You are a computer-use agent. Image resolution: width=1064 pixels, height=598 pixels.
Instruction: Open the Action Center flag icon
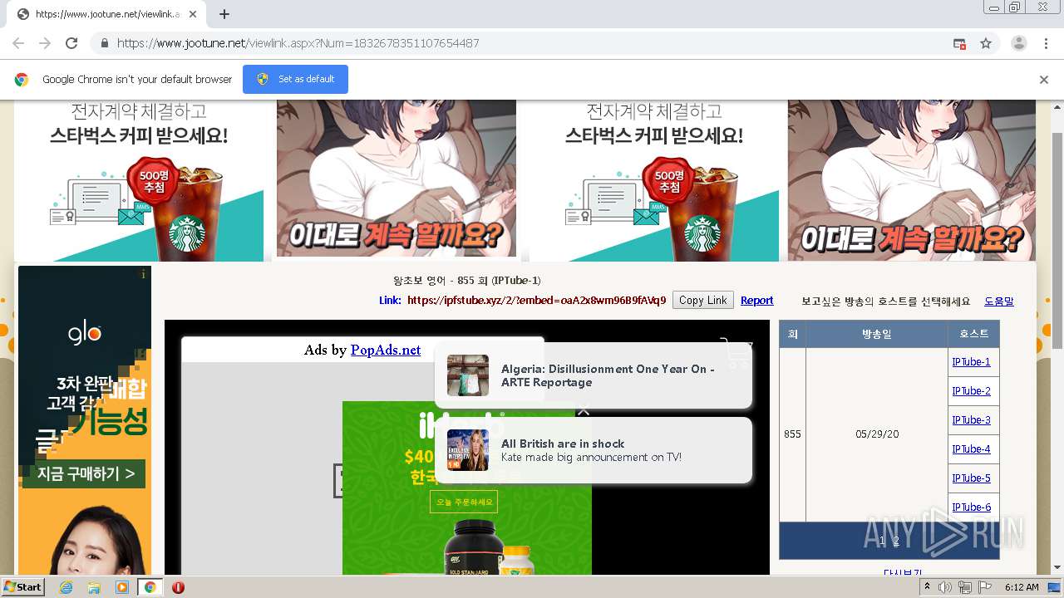pyautogui.click(x=985, y=587)
